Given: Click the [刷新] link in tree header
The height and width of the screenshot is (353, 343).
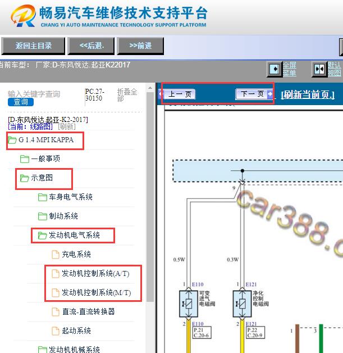Looking at the screenshot, I should [x=67, y=126].
